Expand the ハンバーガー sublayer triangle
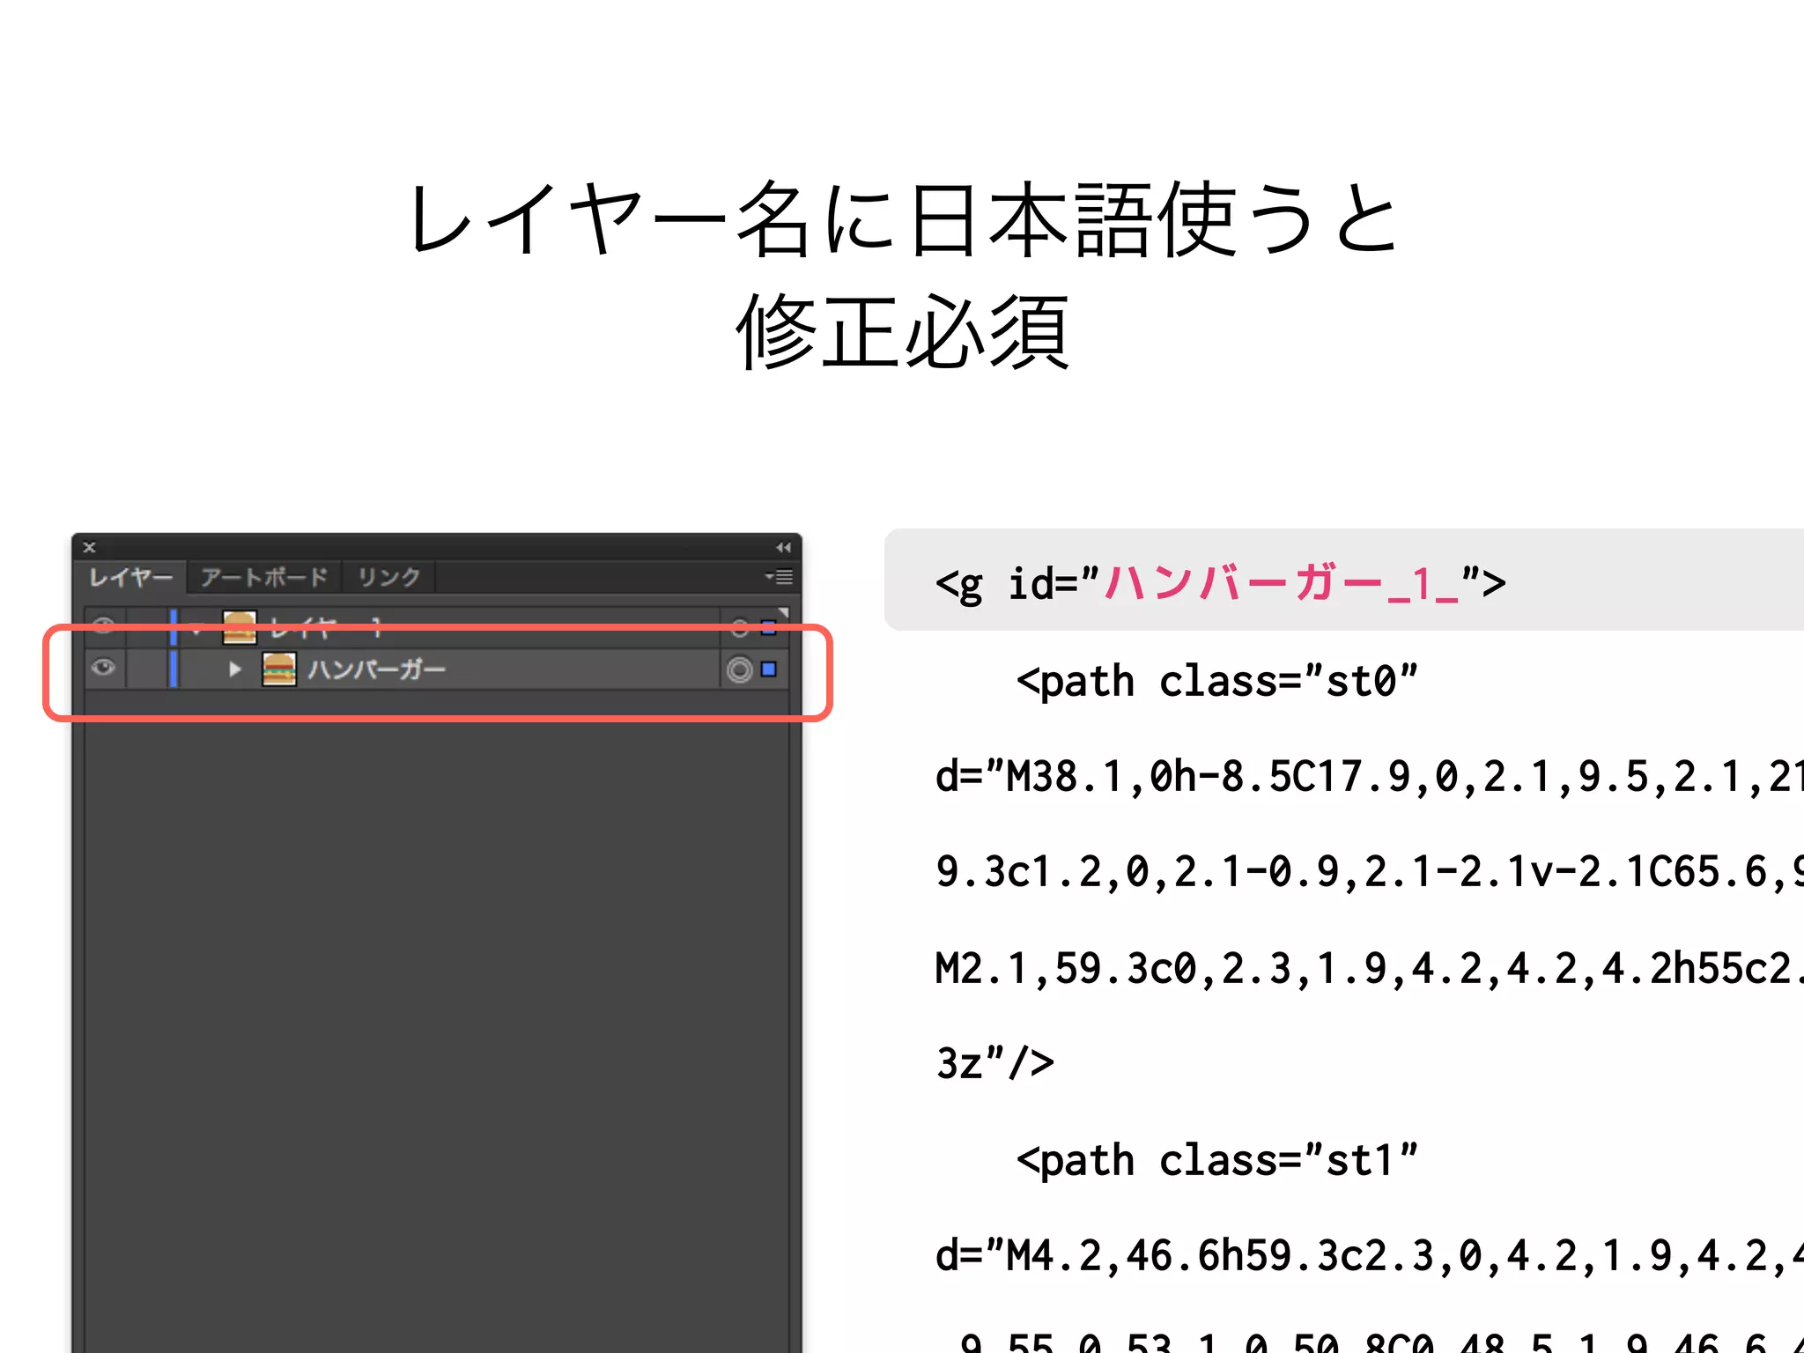This screenshot has width=1804, height=1353. [x=234, y=669]
